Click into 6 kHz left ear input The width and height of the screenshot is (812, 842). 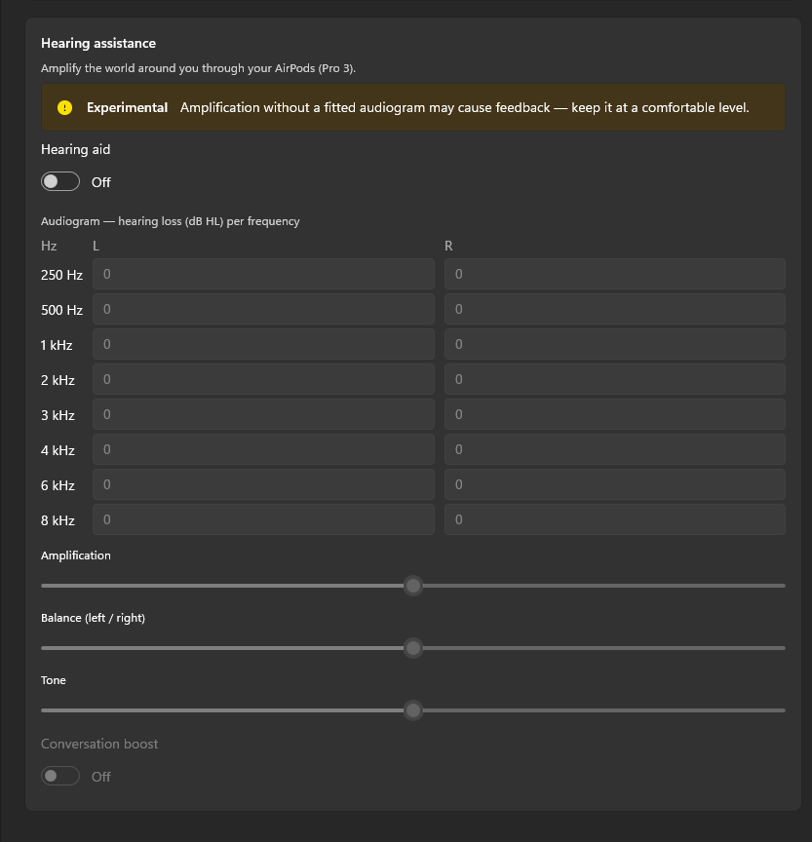263,484
